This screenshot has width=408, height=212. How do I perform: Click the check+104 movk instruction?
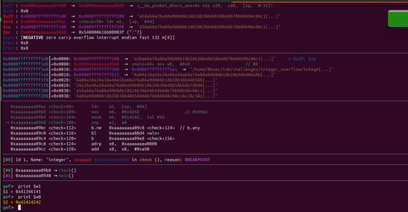87,117
